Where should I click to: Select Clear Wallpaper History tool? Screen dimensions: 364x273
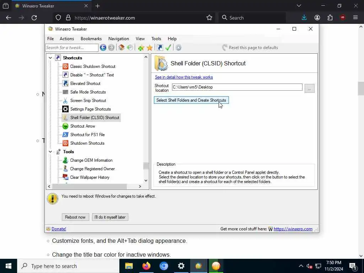click(90, 177)
